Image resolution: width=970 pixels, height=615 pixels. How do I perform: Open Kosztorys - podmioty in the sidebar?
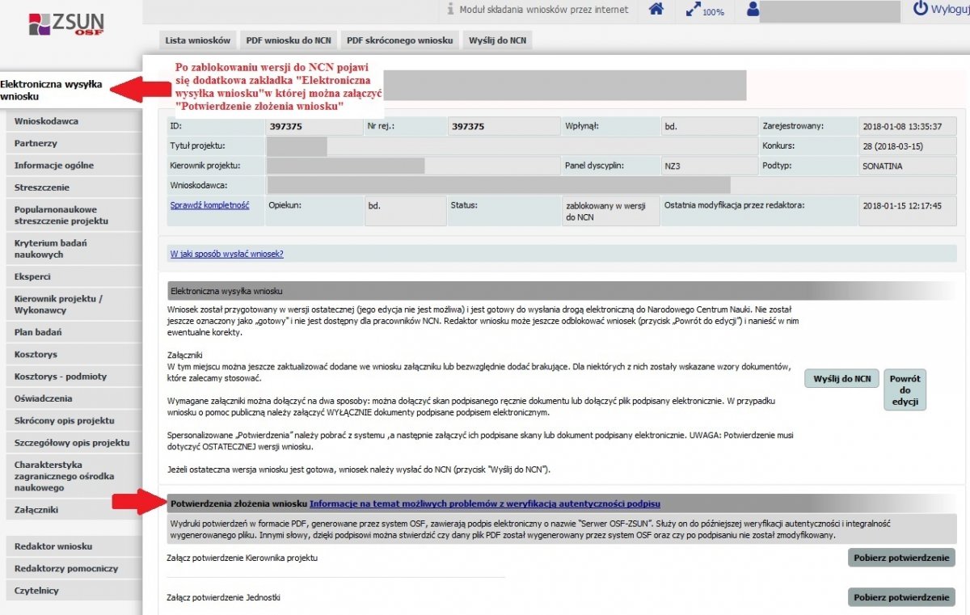(x=74, y=377)
